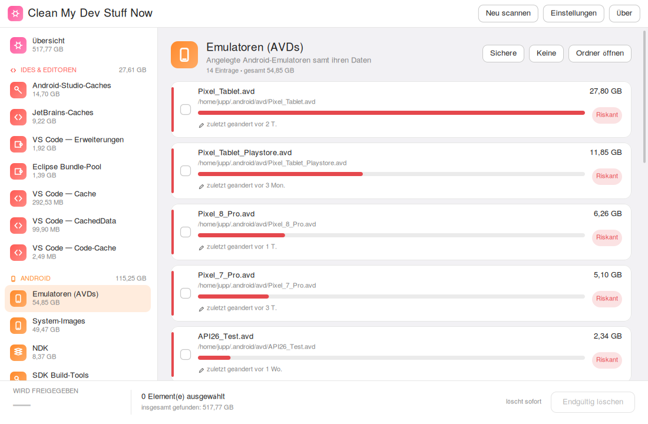
Task: Select the Pixel_8_Pro.avd checkbox
Action: pos(186,232)
